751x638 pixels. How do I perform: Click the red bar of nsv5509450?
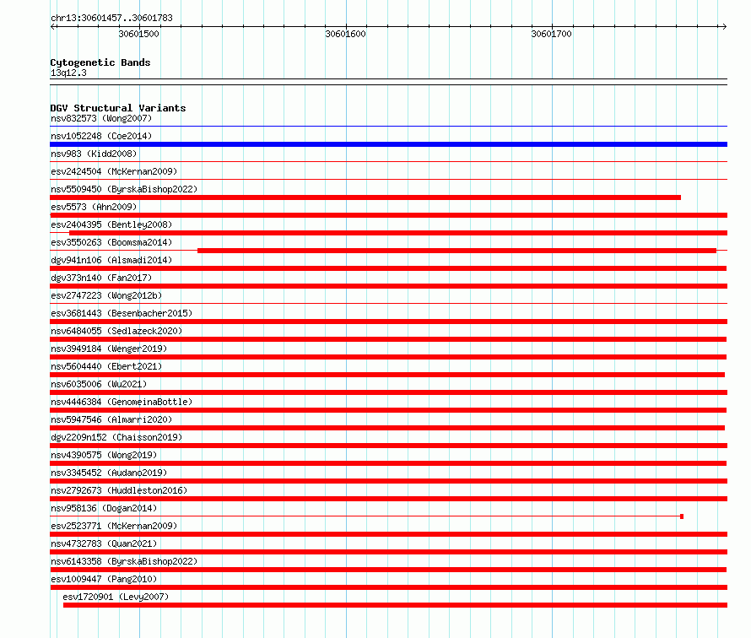pos(365,197)
